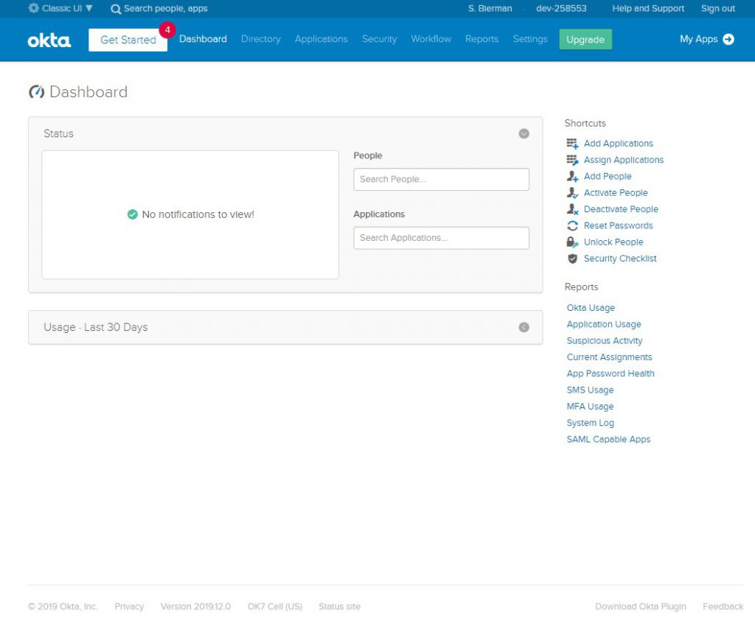The height and width of the screenshot is (621, 755).
Task: Click the okta logo
Action: click(x=49, y=40)
